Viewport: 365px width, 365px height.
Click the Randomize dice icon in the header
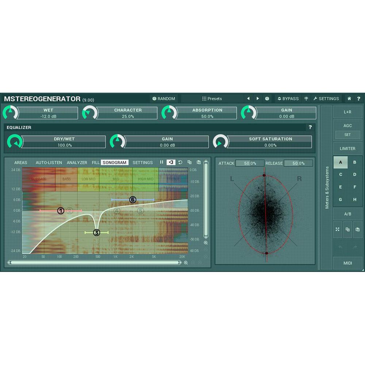point(155,99)
